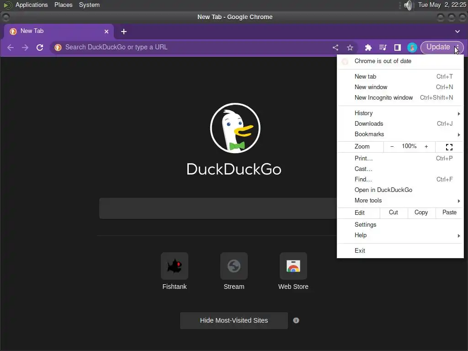
Task: Click Cut in Edit row
Action: pos(394,213)
